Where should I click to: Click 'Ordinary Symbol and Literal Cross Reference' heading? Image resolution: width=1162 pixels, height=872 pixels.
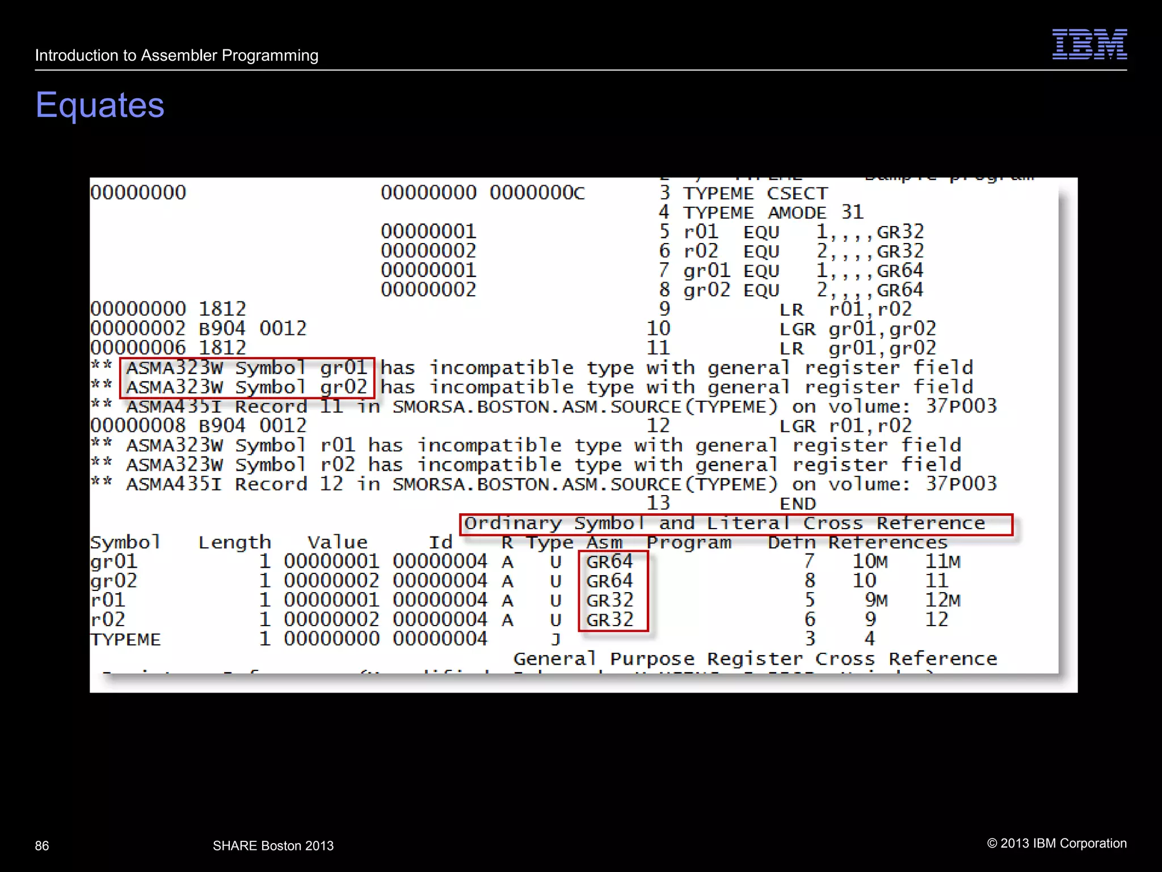[x=725, y=523]
